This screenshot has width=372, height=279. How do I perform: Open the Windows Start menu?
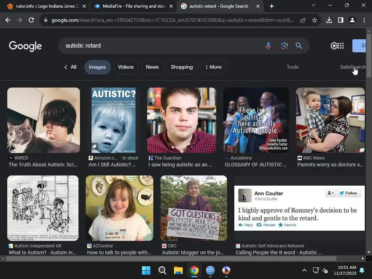tap(146, 270)
